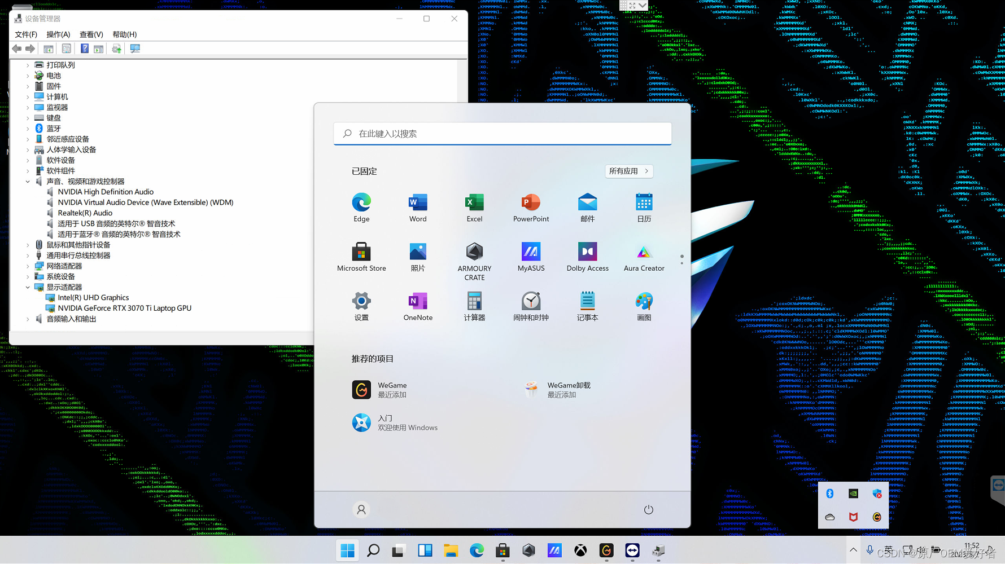The width and height of the screenshot is (1005, 564).
Task: Click the printer-style update driver toolbar icon
Action: coord(116,49)
